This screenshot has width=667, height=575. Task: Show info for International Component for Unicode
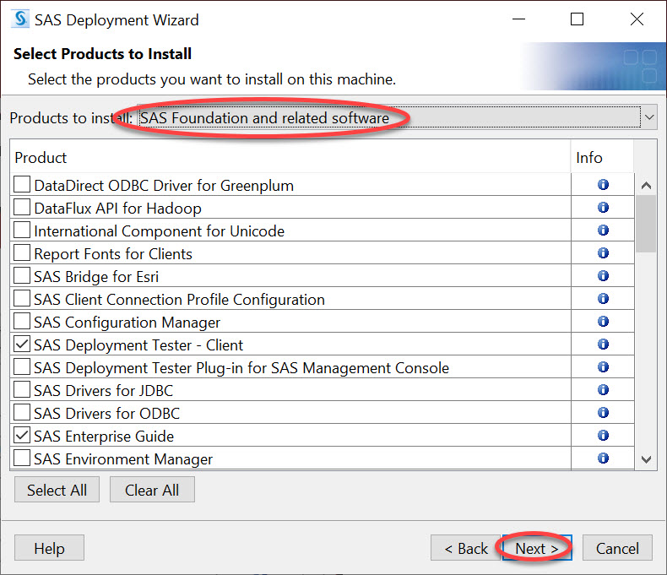603,231
